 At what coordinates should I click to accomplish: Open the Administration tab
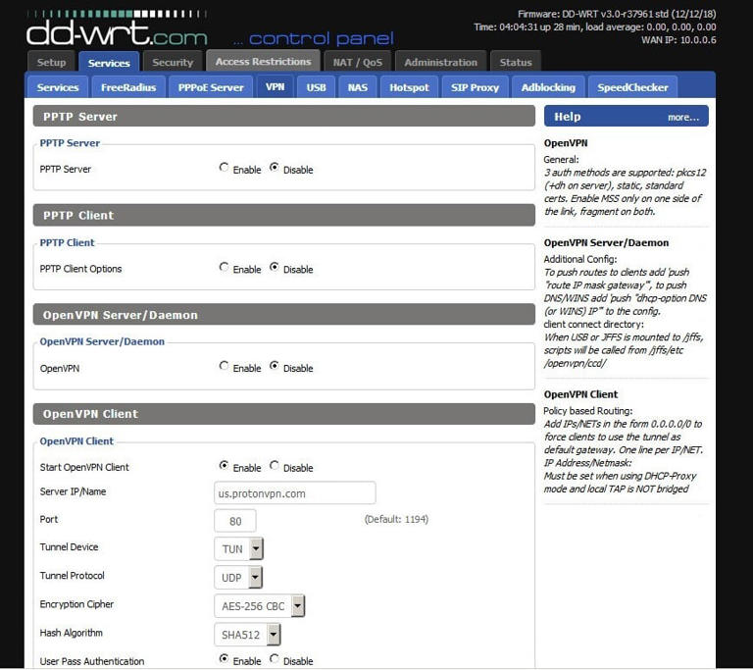click(441, 62)
